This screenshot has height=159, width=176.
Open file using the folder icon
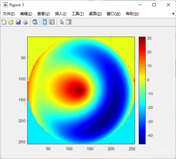pos(11,22)
